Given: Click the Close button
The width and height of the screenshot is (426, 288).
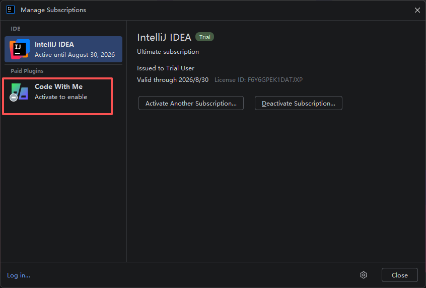Looking at the screenshot, I should (x=400, y=275).
